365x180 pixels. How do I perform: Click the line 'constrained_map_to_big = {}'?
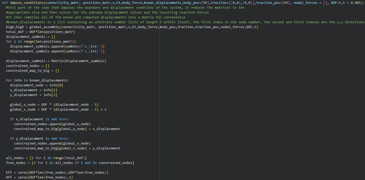pyautogui.click(x=33, y=71)
